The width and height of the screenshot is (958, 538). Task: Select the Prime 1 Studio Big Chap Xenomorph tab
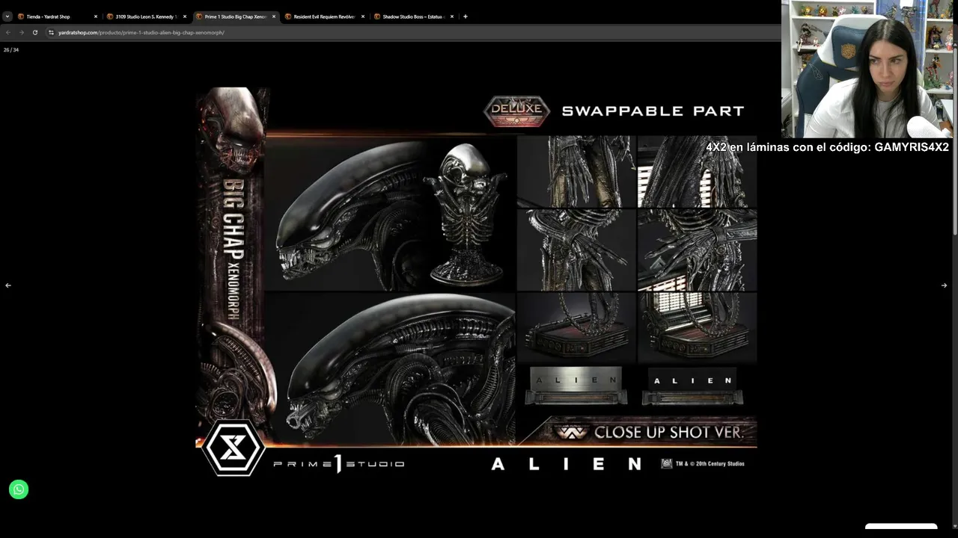(235, 16)
